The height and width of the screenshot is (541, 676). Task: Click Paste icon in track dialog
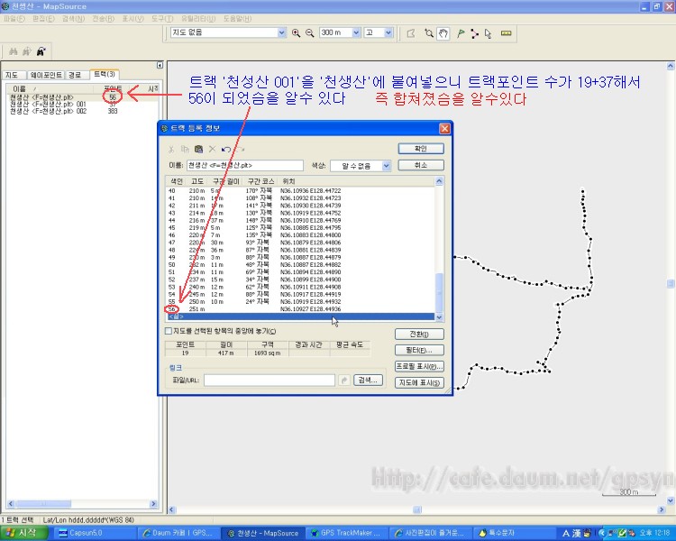(198, 150)
